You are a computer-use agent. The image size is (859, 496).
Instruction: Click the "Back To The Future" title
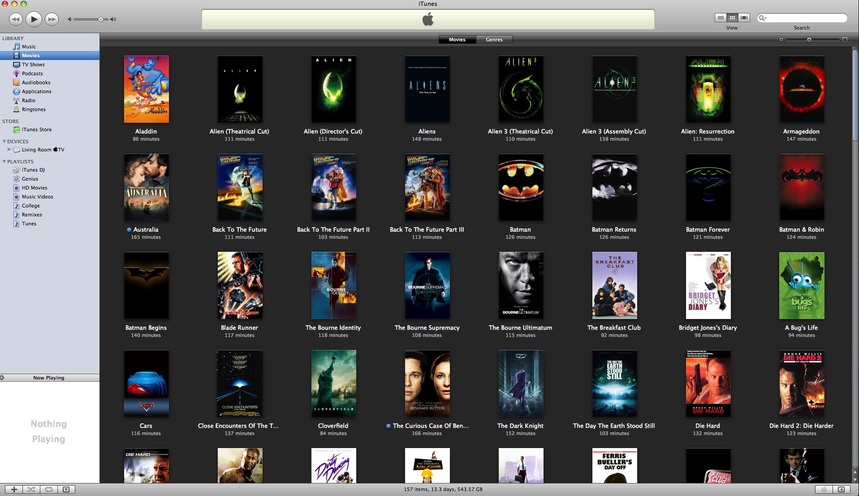pyautogui.click(x=239, y=229)
